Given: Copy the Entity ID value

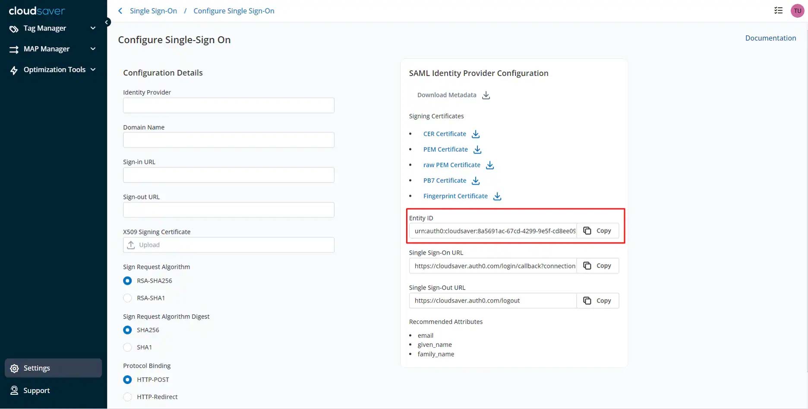Looking at the screenshot, I should point(598,231).
